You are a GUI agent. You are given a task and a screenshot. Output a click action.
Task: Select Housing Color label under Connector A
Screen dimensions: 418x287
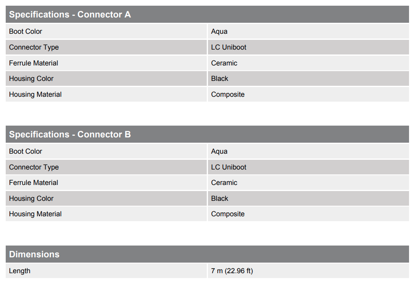(x=31, y=78)
